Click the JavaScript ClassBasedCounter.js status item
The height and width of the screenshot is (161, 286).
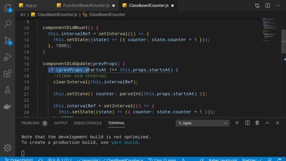coord(110,160)
